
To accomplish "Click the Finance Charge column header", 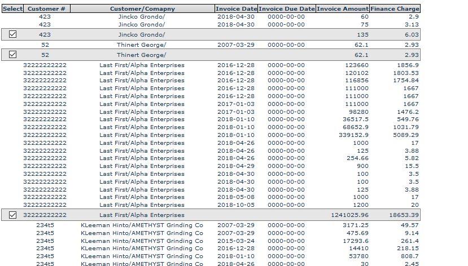I will (395, 9).
